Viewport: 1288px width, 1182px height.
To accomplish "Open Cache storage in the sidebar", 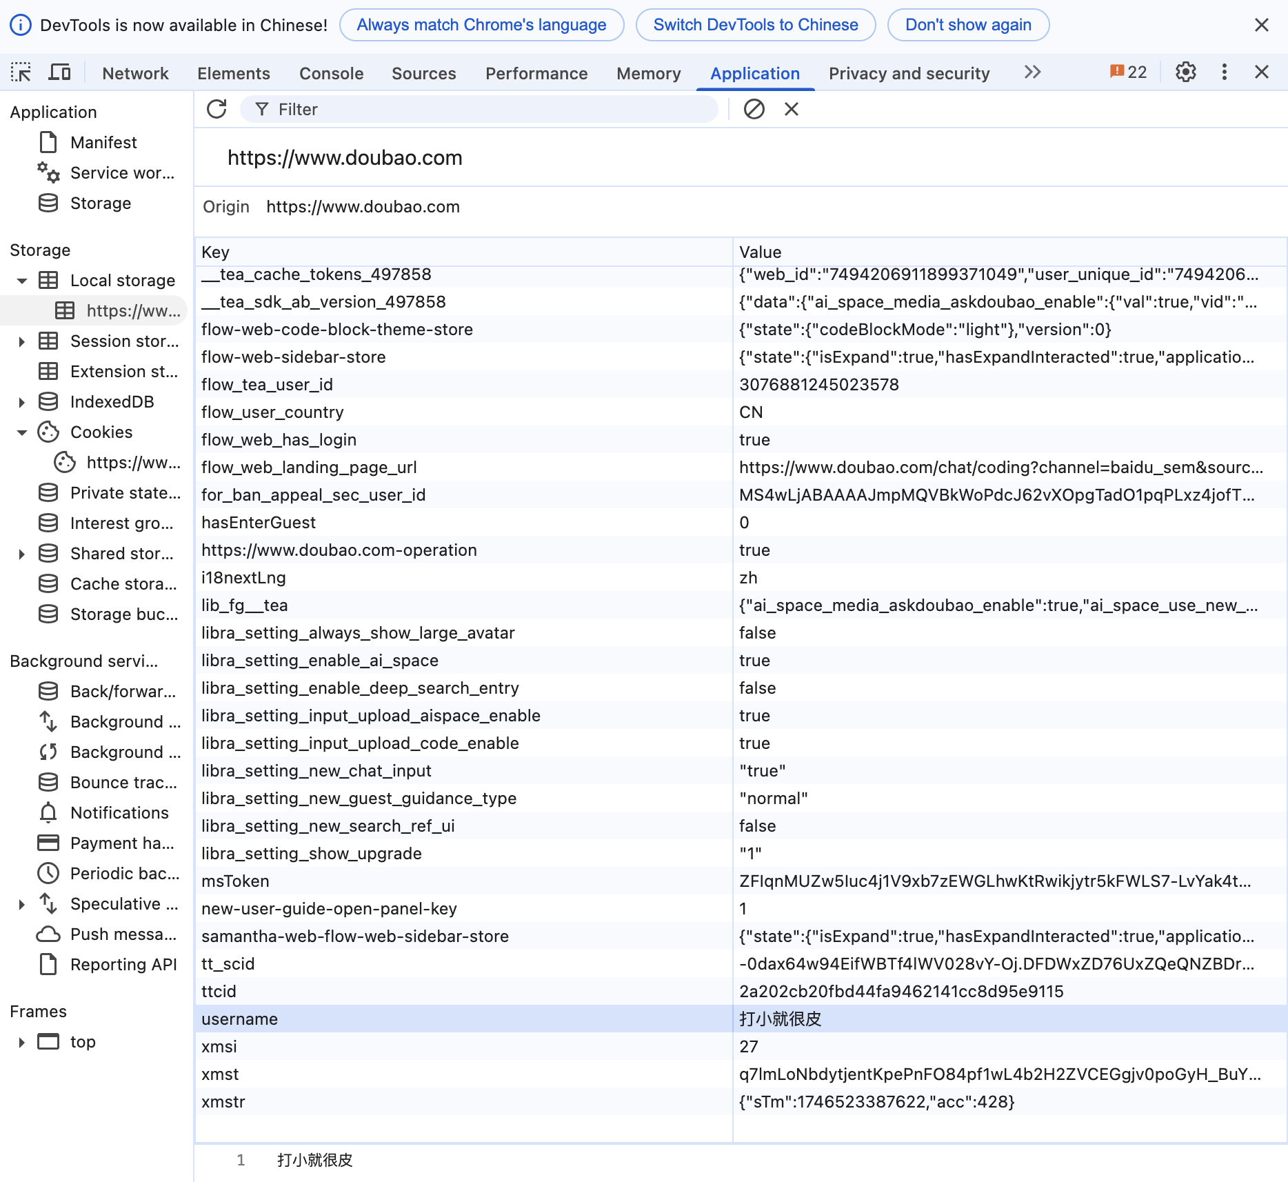I will 108,583.
